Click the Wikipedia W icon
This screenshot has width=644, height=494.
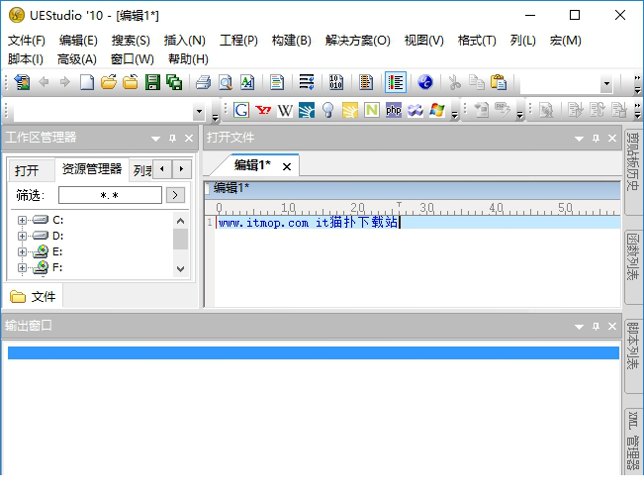point(285,110)
